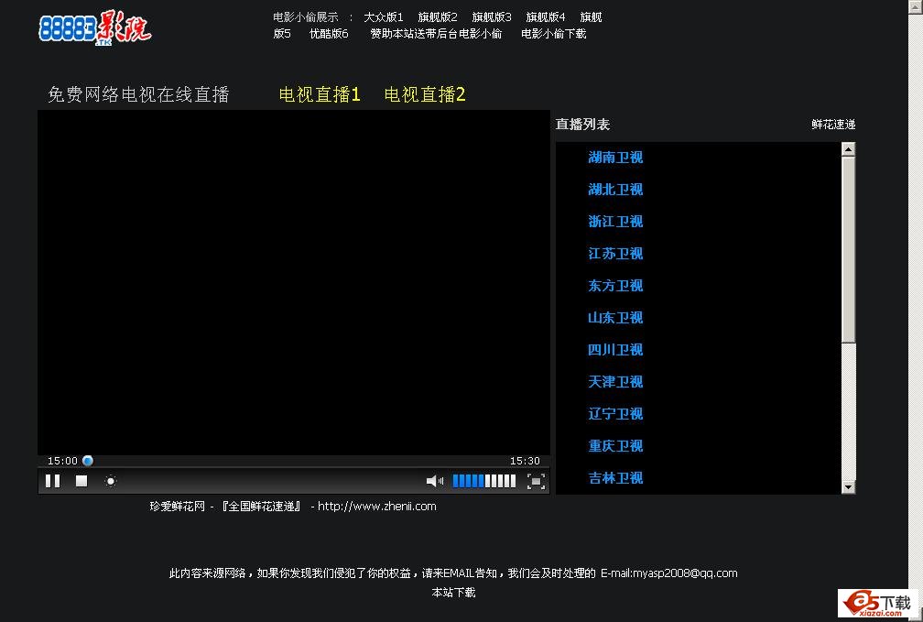Stop playback with the stop icon
The width and height of the screenshot is (923, 622).
point(81,481)
